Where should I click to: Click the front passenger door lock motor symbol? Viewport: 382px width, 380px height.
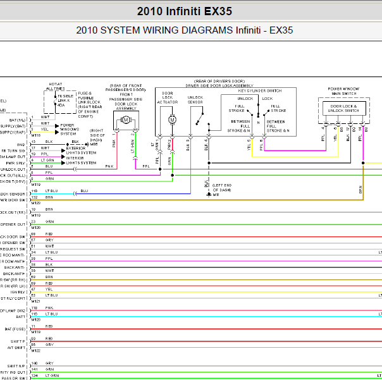click(126, 120)
